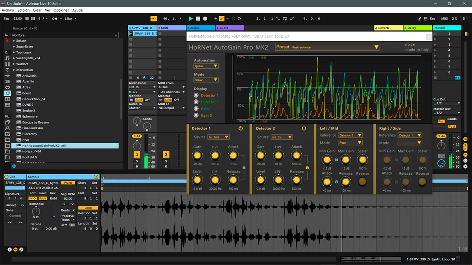Screen dimensions: 472x265
Task: Open the Edición menu
Action: pos(24,10)
